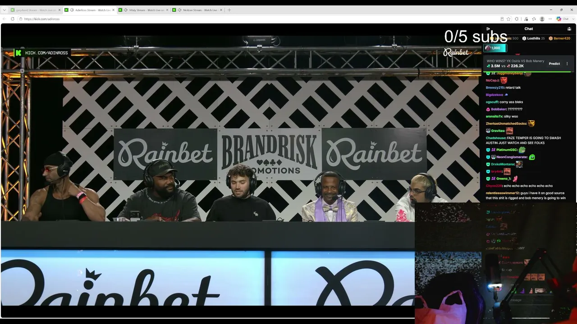Open a new browser tab
The height and width of the screenshot is (324, 577).
(x=229, y=10)
